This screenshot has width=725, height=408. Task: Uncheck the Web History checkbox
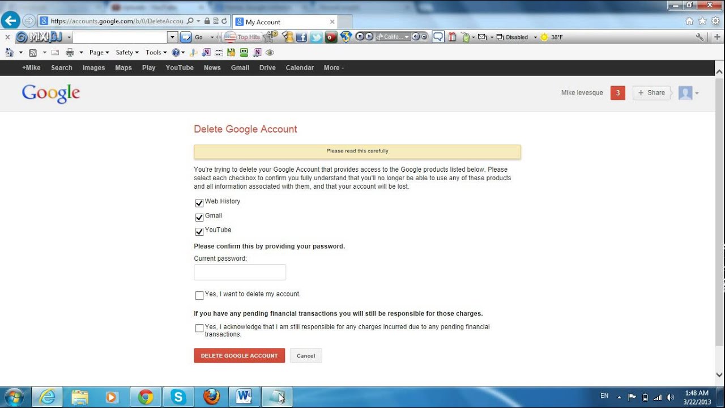[199, 203]
